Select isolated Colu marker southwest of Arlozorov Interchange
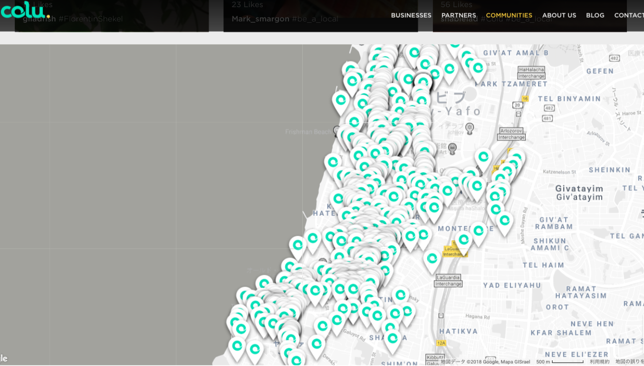The width and height of the screenshot is (644, 366). coord(483,157)
